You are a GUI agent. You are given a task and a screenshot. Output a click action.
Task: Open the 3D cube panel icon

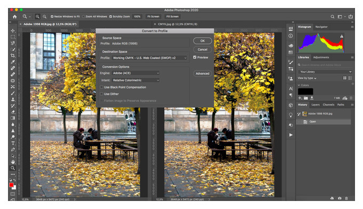[x=291, y=105]
